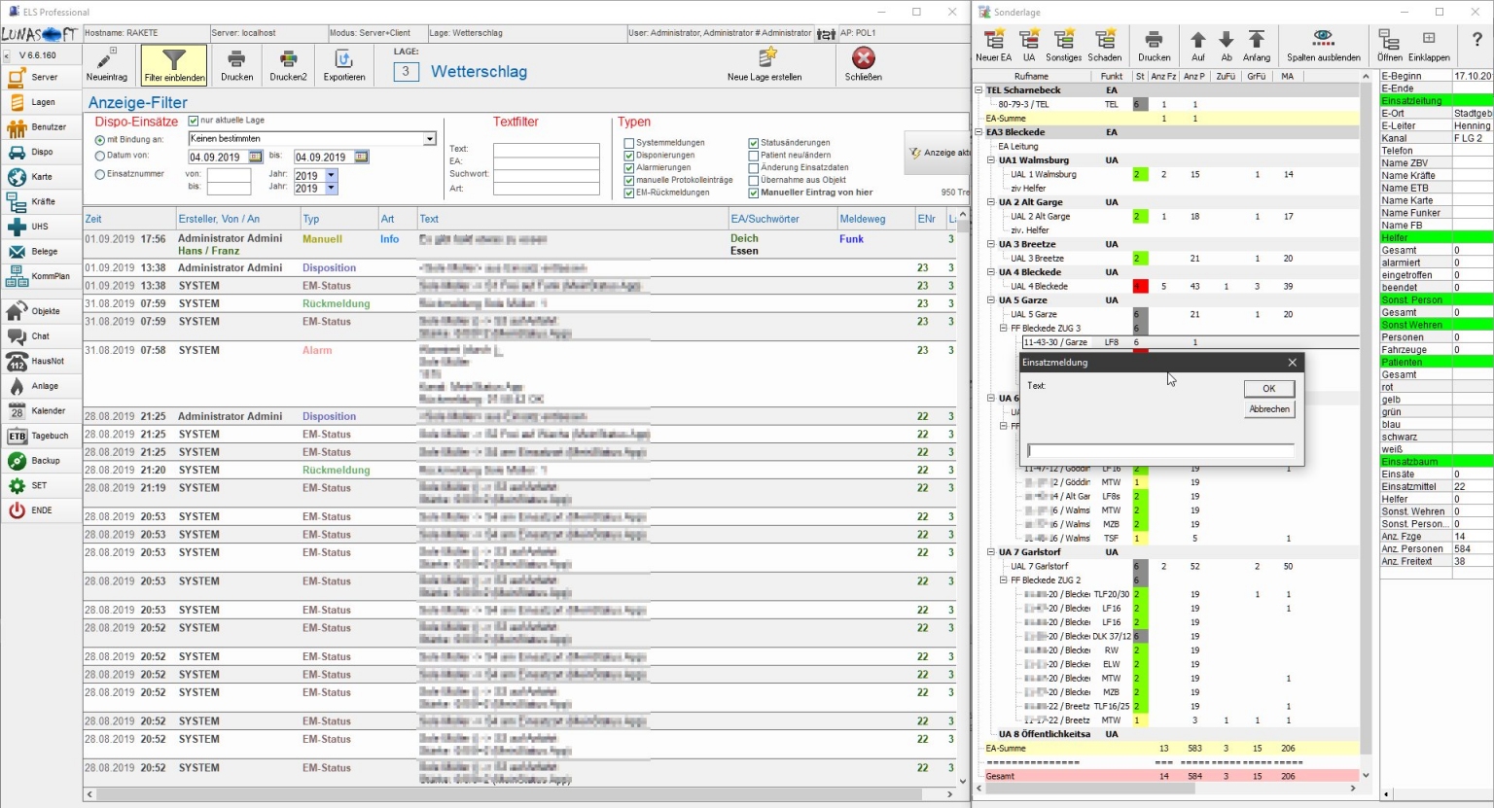The image size is (1494, 808).
Task: Uncheck the Alarmierungen checkbox
Action: point(629,168)
